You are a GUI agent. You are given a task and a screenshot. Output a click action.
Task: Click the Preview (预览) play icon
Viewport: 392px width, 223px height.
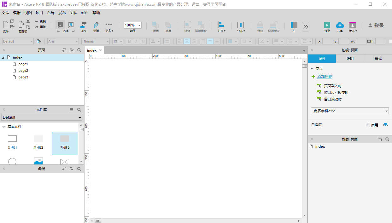[x=327, y=25]
